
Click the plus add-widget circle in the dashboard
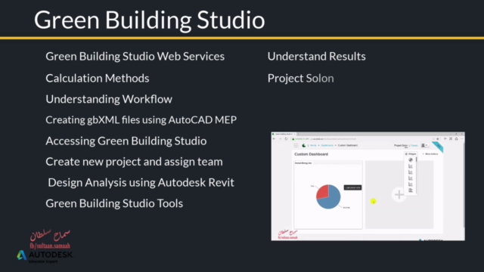(x=399, y=195)
